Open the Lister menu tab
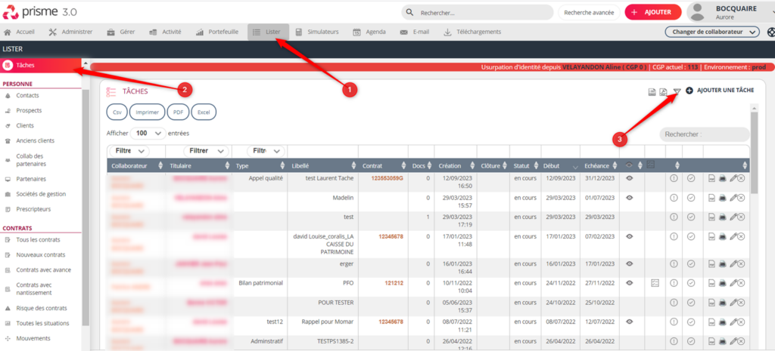Viewport: 775px width, 351px height. point(266,32)
